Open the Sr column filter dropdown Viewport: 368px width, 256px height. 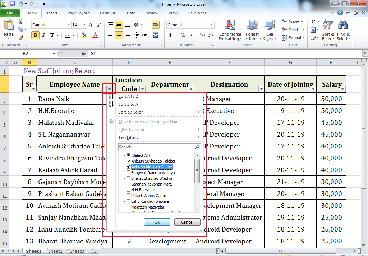coord(33,89)
